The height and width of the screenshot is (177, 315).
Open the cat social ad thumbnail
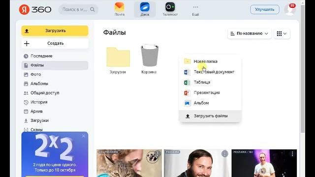129,163
